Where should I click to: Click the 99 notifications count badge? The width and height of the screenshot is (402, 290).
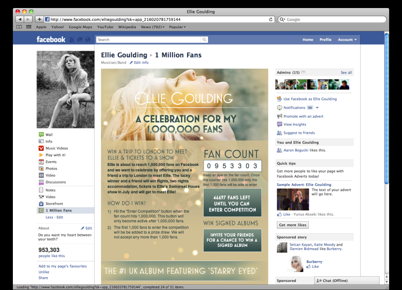310,108
